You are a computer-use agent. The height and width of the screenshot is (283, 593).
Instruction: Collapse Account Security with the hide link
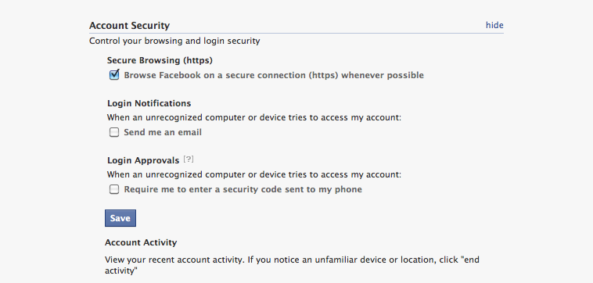click(x=494, y=25)
